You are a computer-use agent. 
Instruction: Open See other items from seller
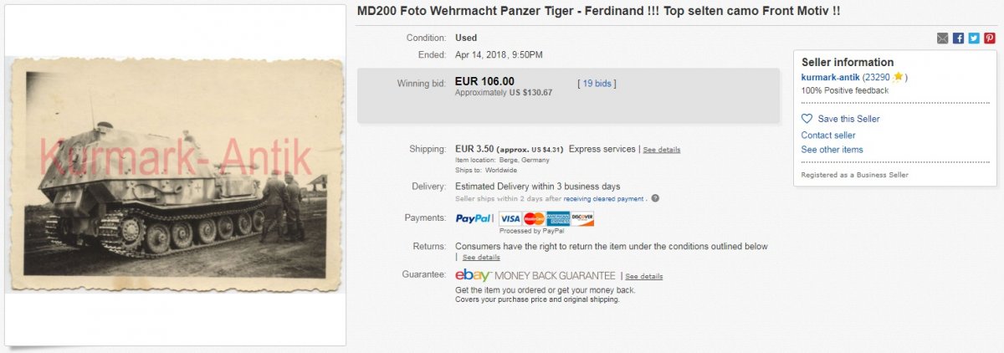point(832,150)
